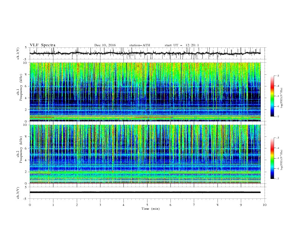
Task: Click time-axis tick label "1"
Action: click(53, 205)
